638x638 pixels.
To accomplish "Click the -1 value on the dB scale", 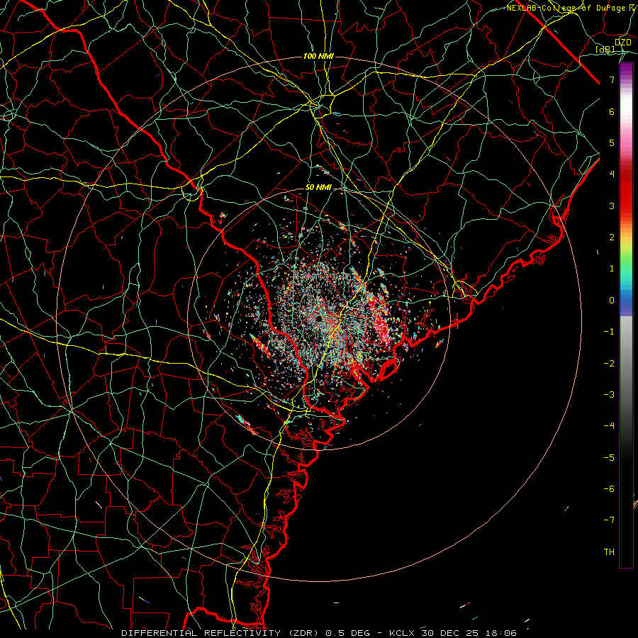I will [x=609, y=332].
